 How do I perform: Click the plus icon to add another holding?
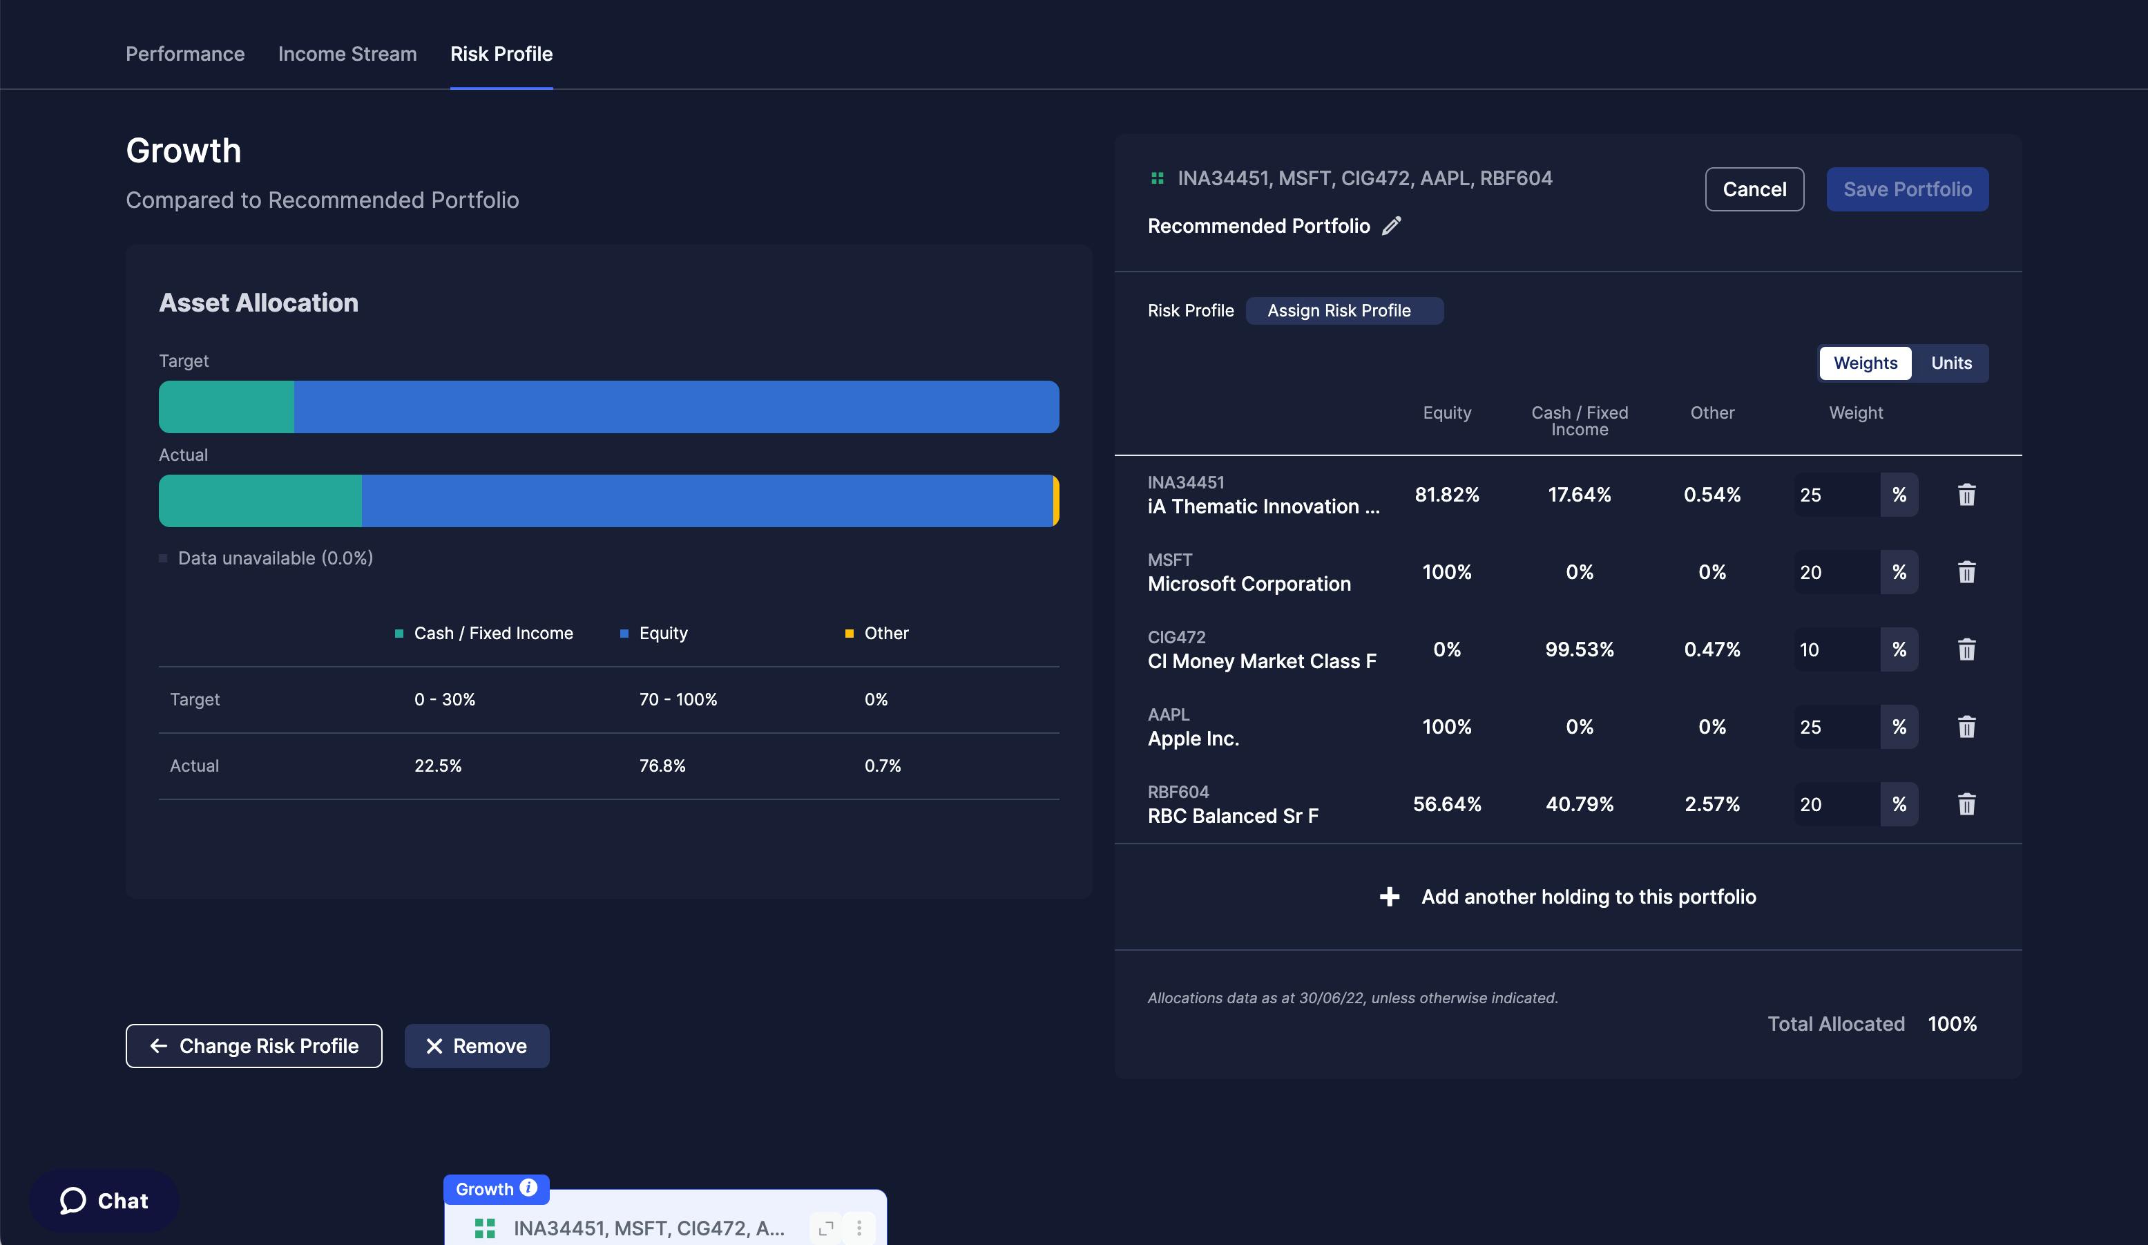point(1390,897)
